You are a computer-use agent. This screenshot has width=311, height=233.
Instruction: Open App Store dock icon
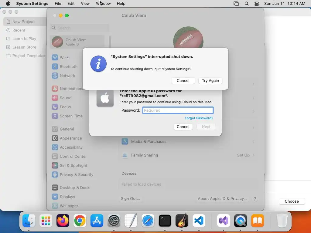97,221
